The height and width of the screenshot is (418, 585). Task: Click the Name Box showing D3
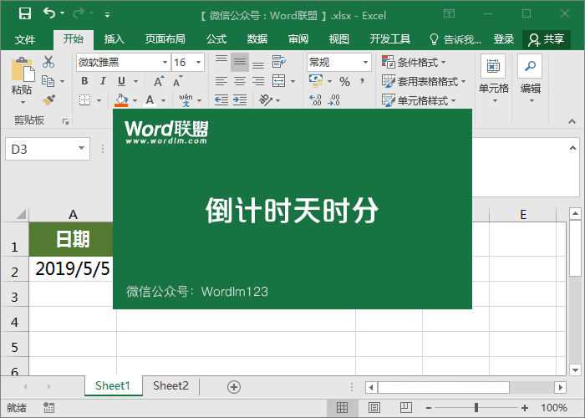pos(40,149)
